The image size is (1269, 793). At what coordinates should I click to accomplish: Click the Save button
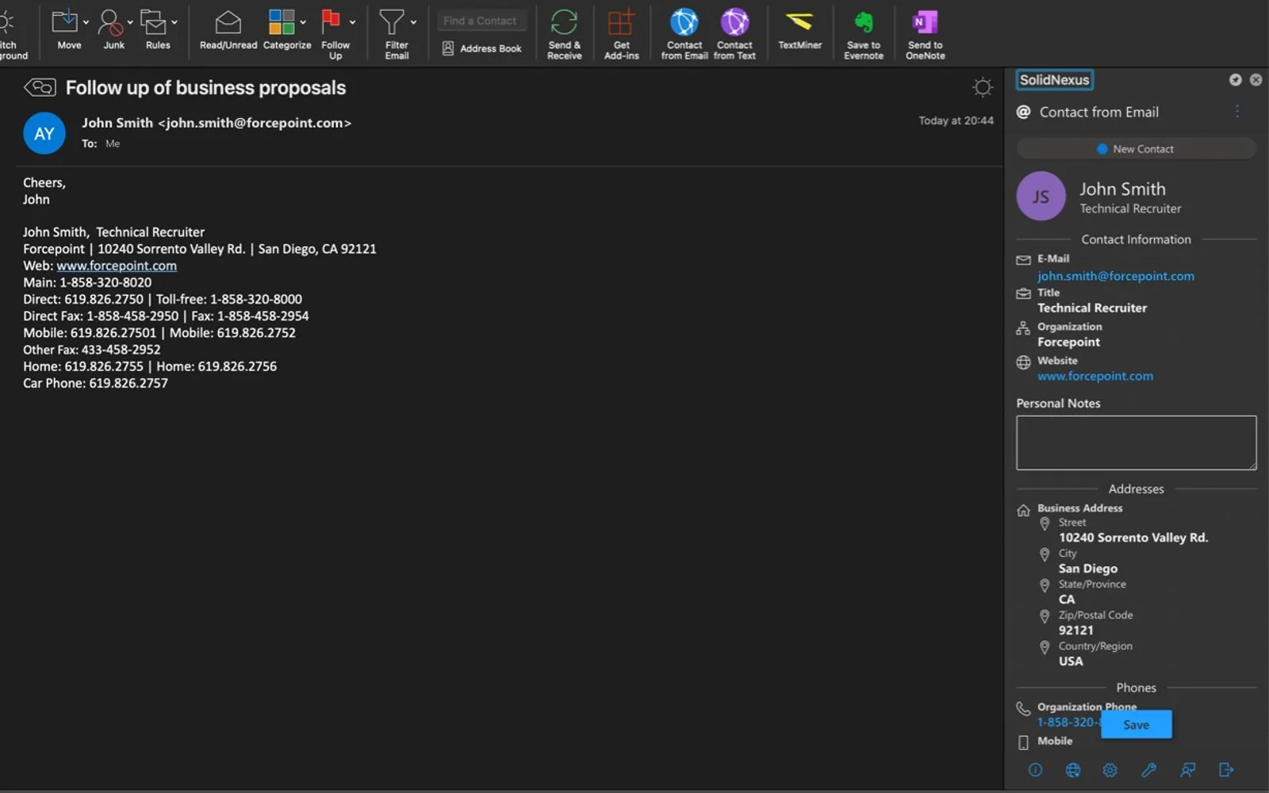click(x=1136, y=725)
